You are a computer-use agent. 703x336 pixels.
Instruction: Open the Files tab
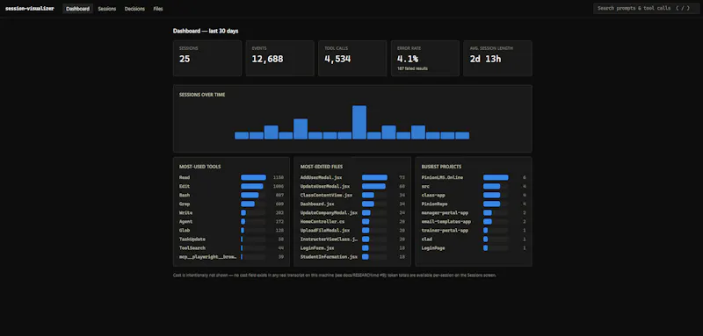(x=158, y=9)
